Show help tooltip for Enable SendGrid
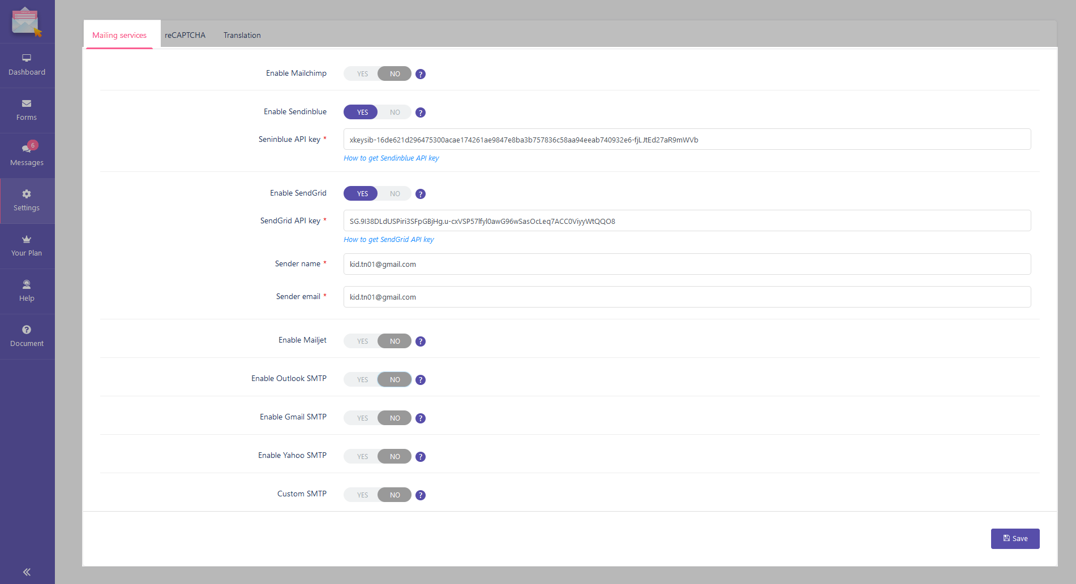 421,194
